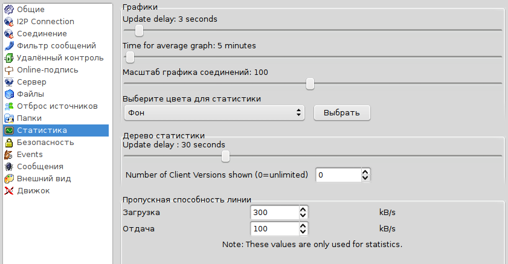Click the Фильтр сообщений icon
Screen dimensions: 508x264
point(8,46)
